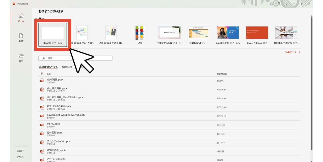Click the 検索 search box
323x162 pixels.
point(75,58)
